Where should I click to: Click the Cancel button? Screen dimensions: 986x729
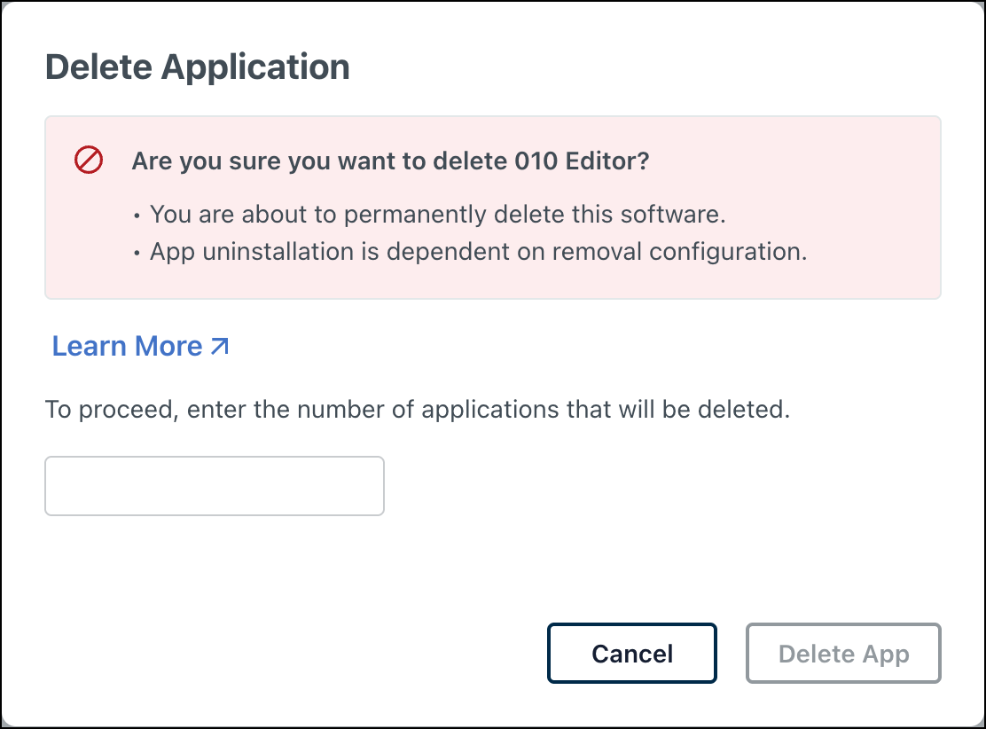click(632, 653)
